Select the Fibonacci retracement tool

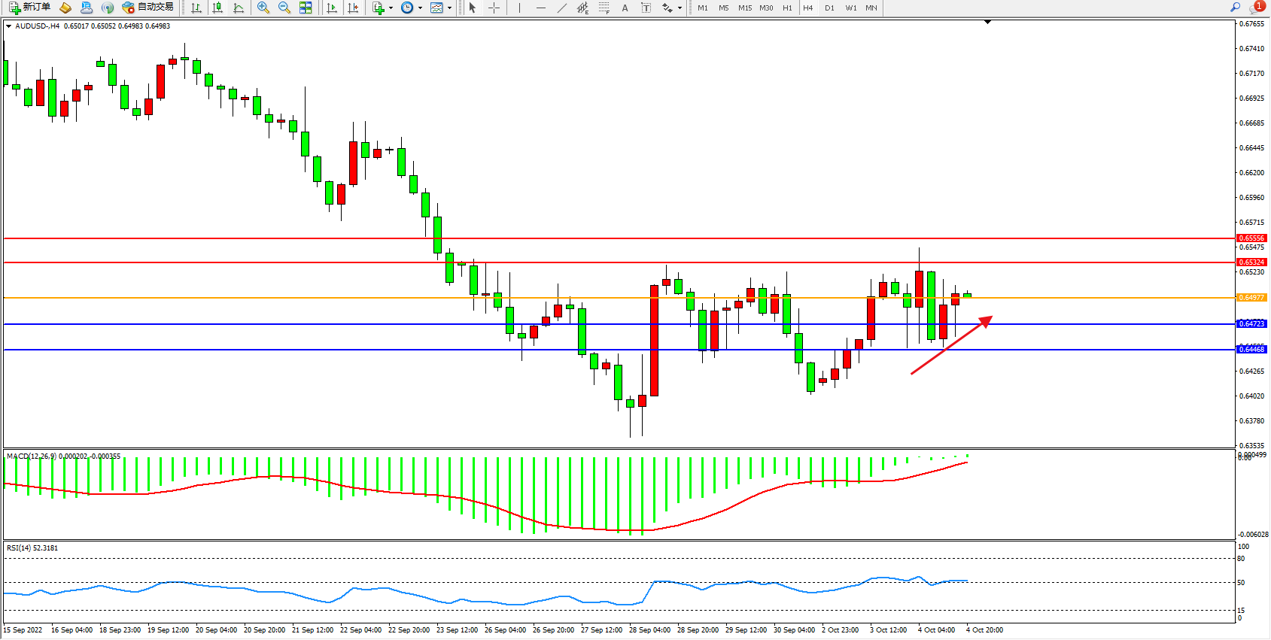pyautogui.click(x=604, y=8)
